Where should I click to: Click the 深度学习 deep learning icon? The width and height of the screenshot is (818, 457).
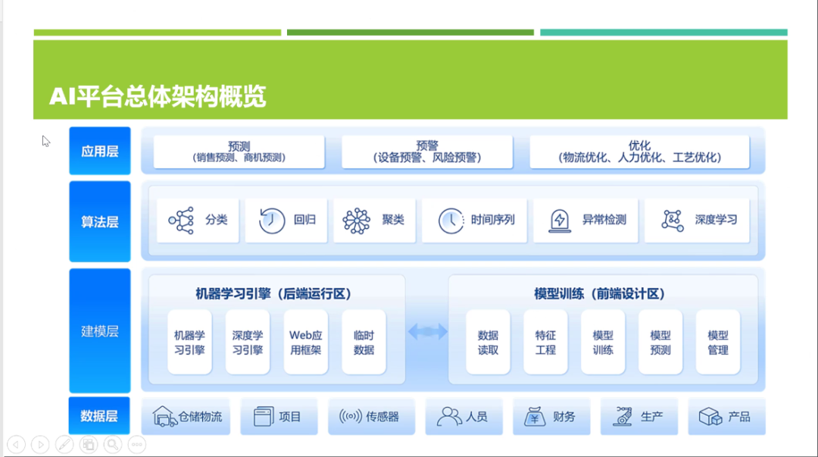[672, 221]
